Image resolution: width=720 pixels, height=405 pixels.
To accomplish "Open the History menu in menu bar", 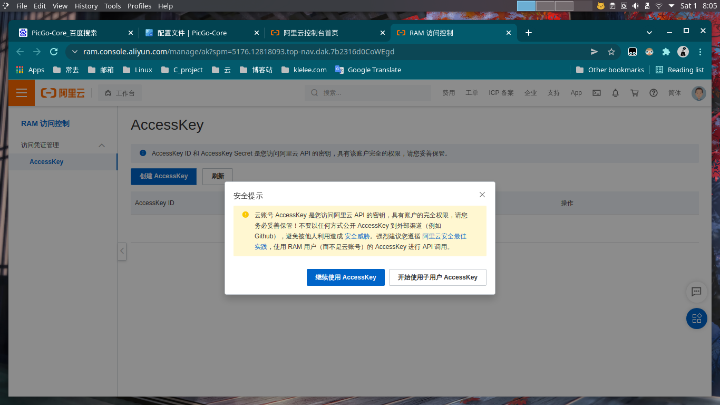I will (x=86, y=6).
